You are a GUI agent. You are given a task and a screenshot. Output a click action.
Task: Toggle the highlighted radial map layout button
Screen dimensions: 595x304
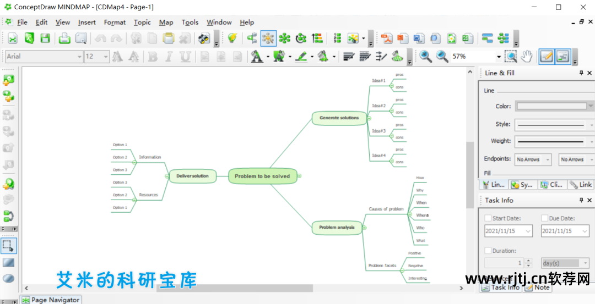pos(268,38)
